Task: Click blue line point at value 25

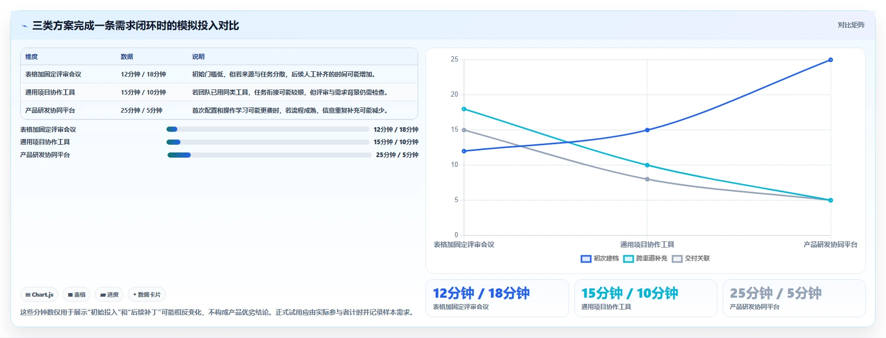Action: point(831,60)
